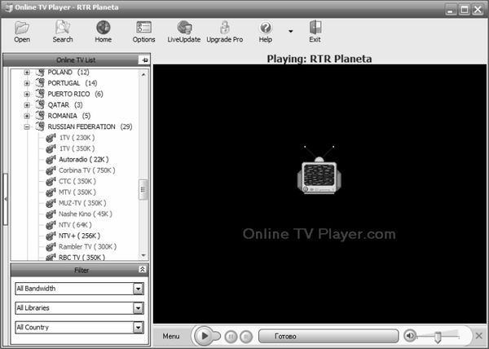Collapse the Russian Federation tree node
This screenshot has width=489, height=349.
tap(27, 127)
